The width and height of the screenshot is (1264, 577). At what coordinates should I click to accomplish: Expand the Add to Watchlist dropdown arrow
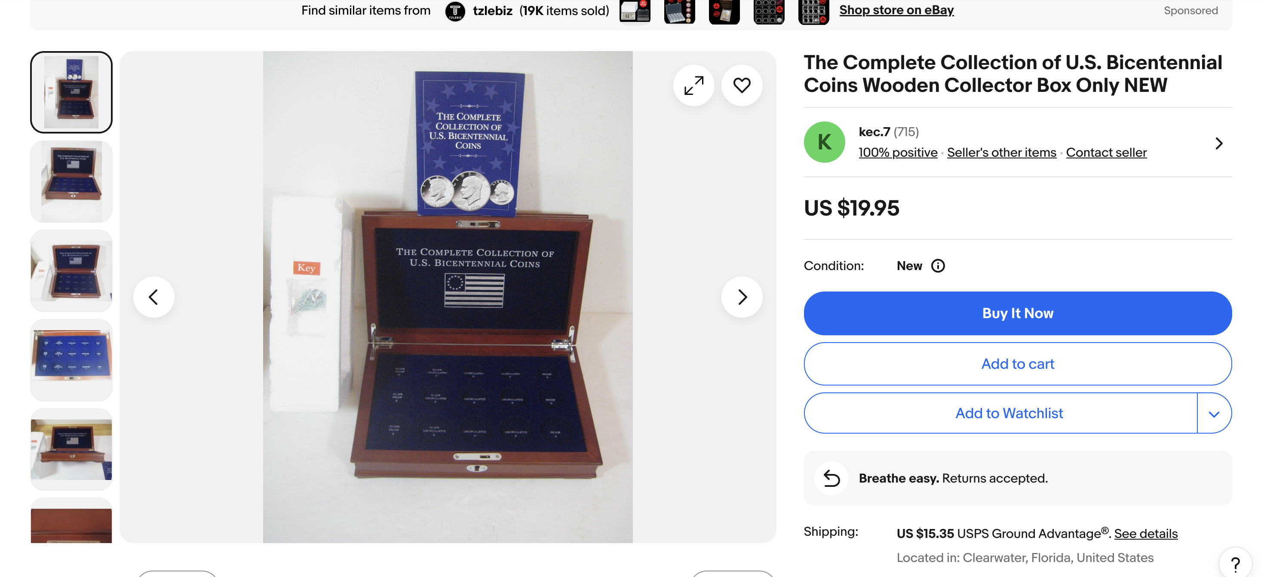(x=1214, y=413)
